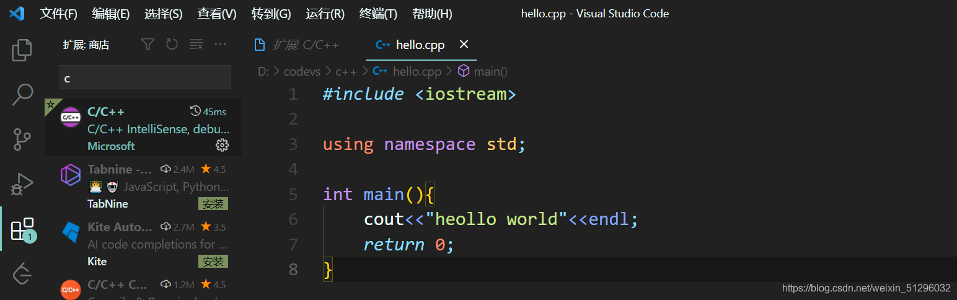Screen dimensions: 957x300
Task: Click the Kite extension logo
Action: click(x=71, y=232)
